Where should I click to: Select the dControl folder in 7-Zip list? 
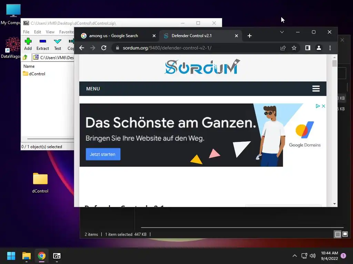click(x=34, y=74)
